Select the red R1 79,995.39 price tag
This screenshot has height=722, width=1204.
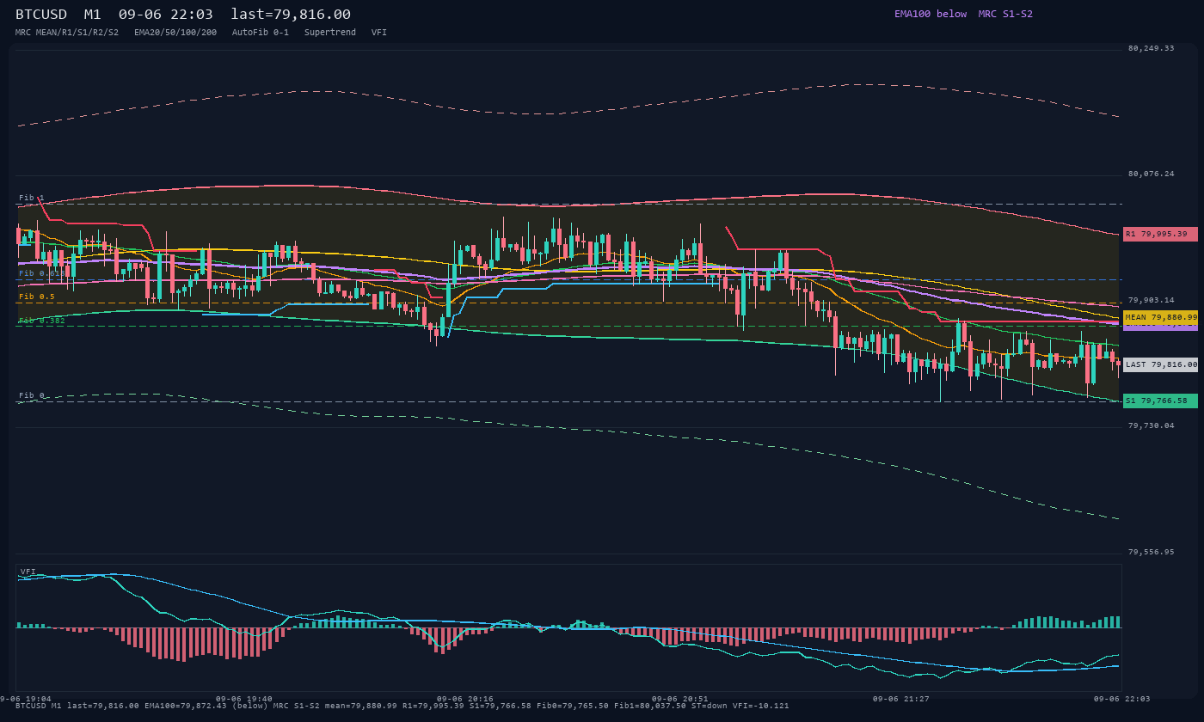(x=1160, y=234)
